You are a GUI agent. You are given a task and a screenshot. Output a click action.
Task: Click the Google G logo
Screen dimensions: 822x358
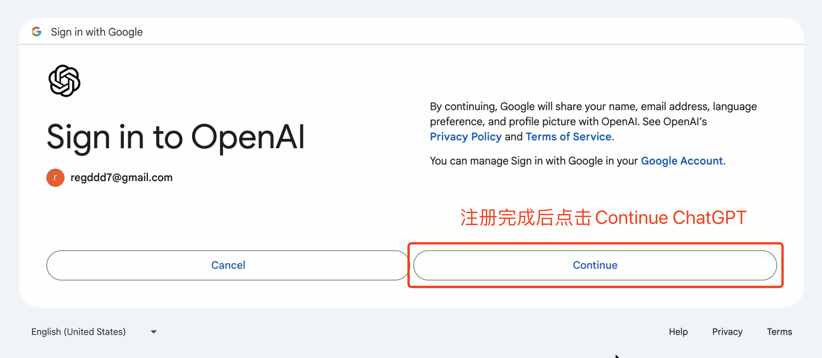[37, 32]
